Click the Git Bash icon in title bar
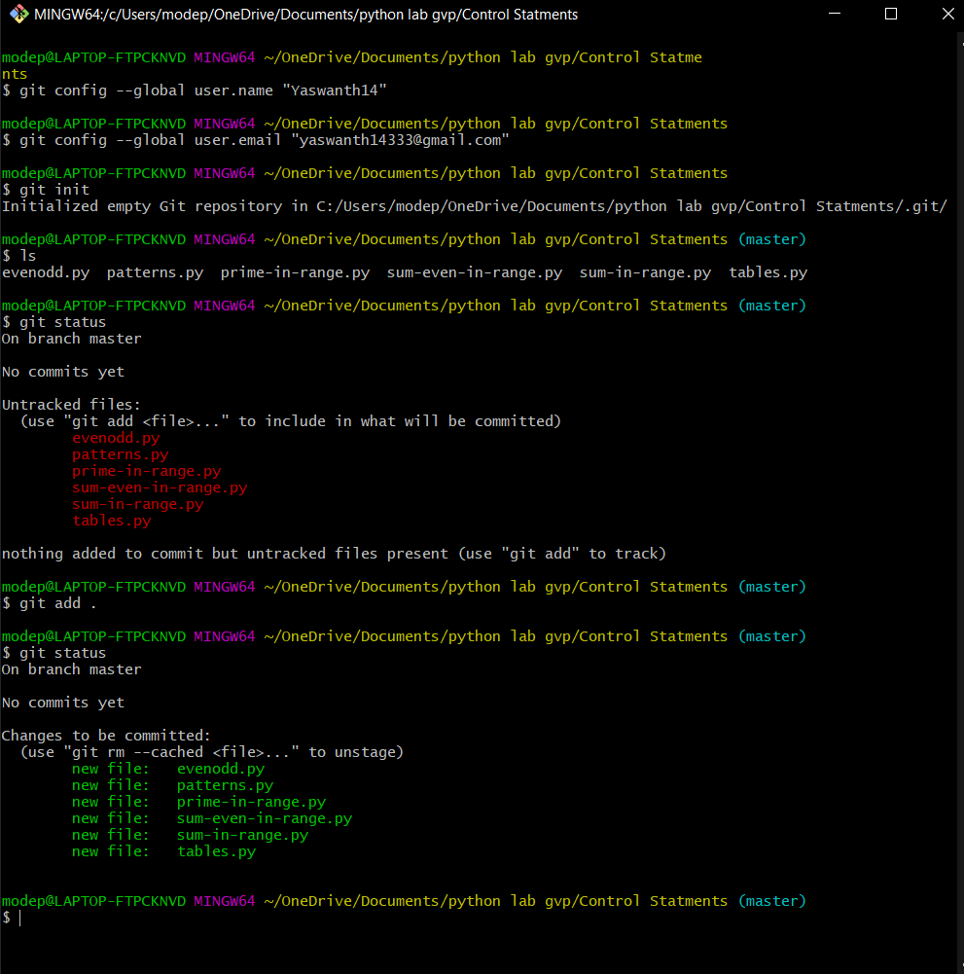964x974 pixels. coord(18,14)
